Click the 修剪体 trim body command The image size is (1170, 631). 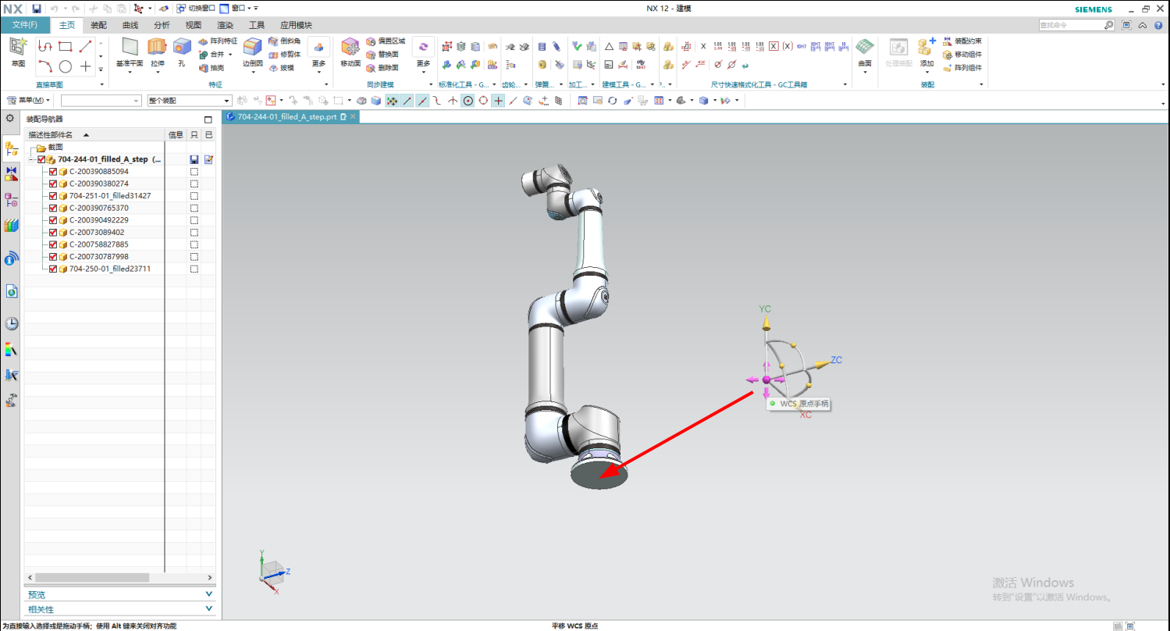[284, 54]
